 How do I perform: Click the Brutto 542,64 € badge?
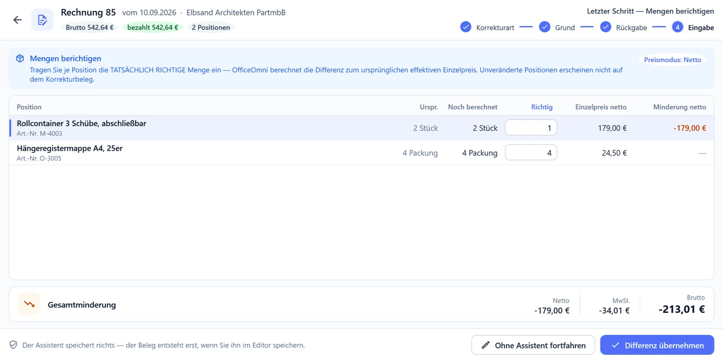coord(90,27)
